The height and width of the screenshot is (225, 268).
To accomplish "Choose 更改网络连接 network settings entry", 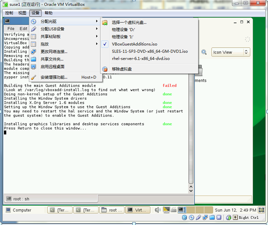I will click(66, 51).
